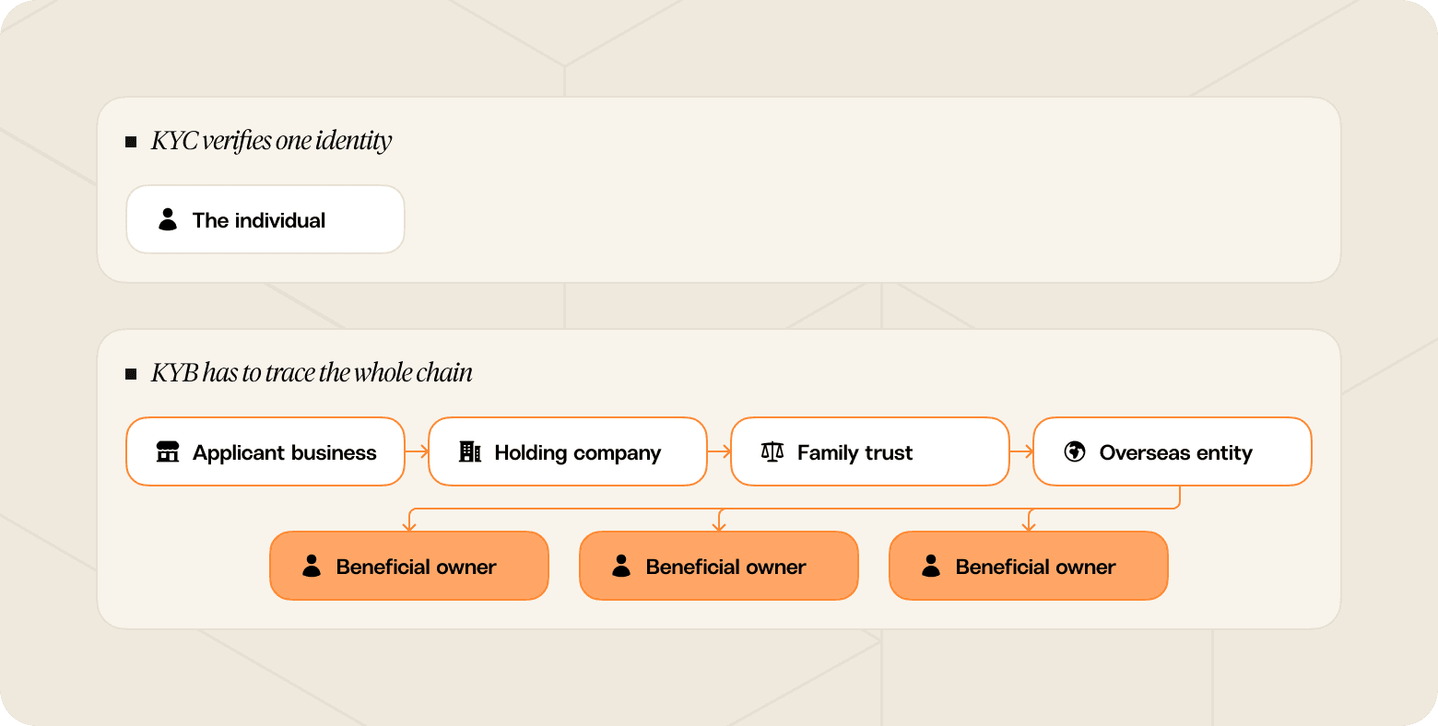Click the rightmost orange Beneficial owner box
The height and width of the screenshot is (726, 1438).
(x=1029, y=566)
